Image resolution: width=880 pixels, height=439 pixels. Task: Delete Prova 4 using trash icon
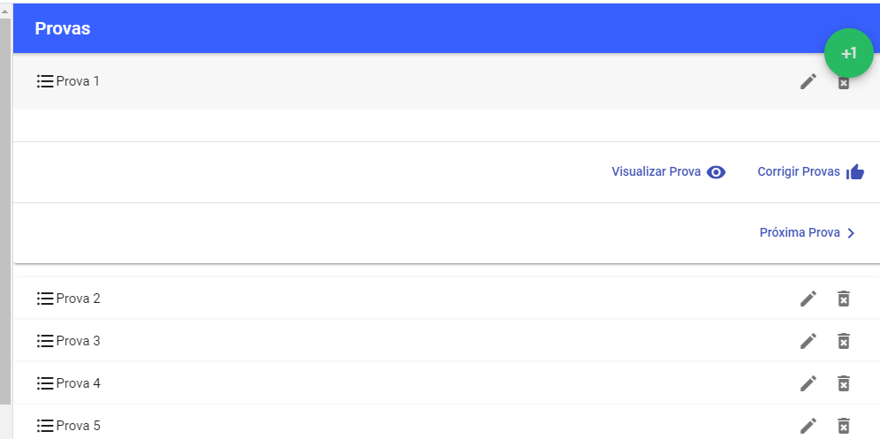coord(843,383)
